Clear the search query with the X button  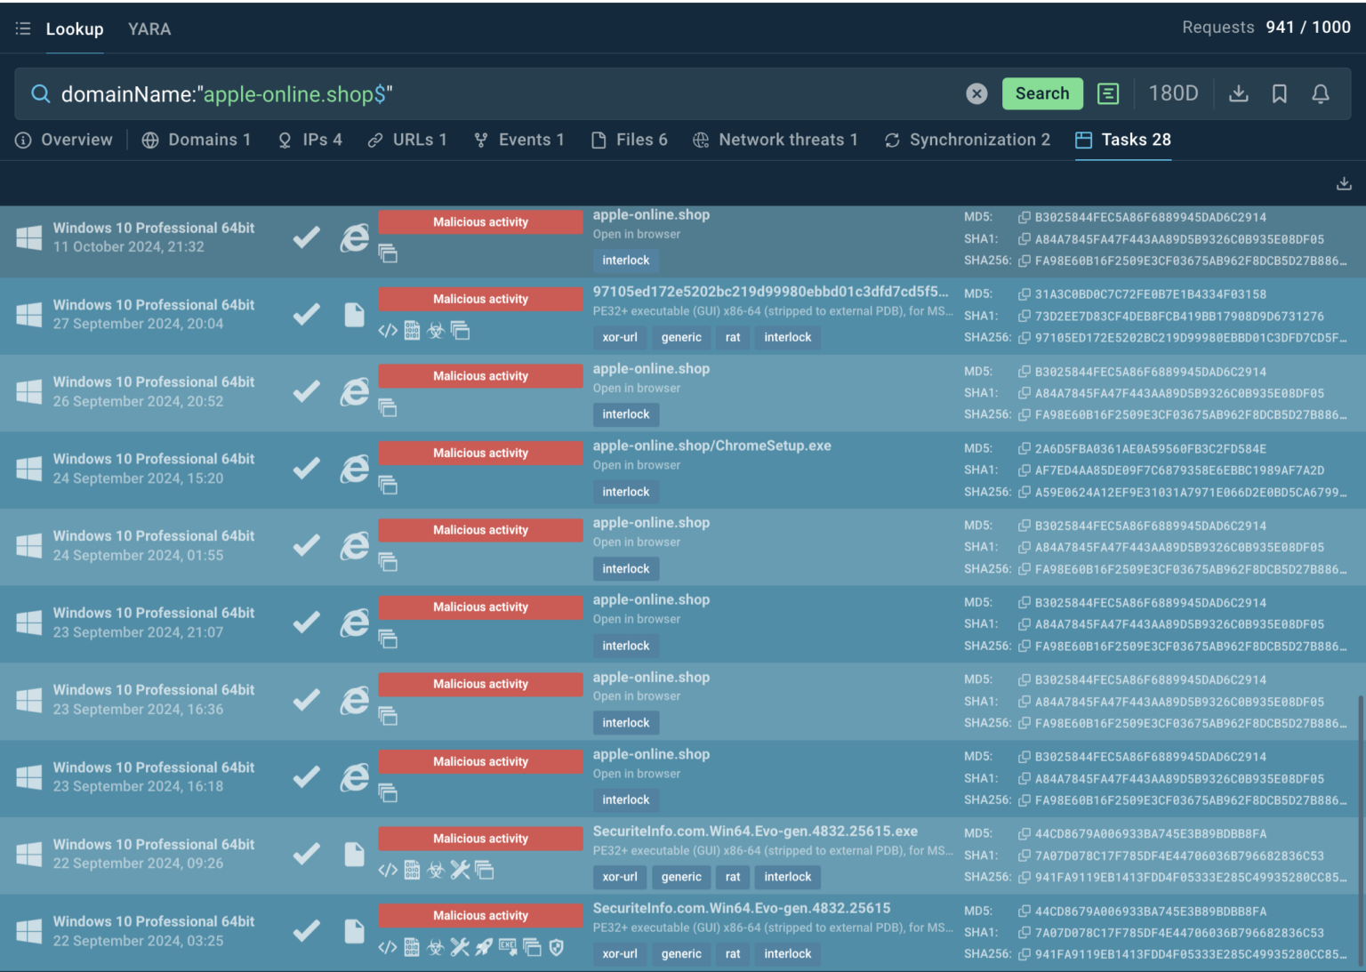tap(976, 93)
